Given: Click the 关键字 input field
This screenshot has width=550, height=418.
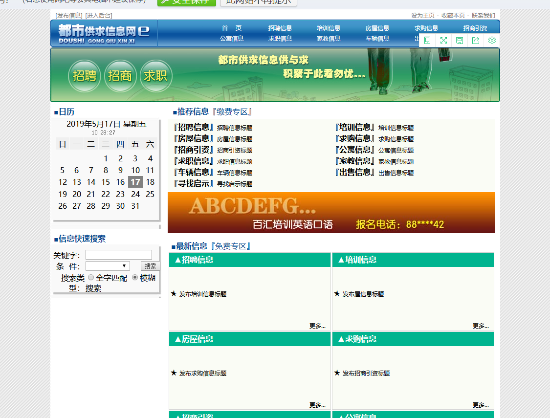Looking at the screenshot, I should [x=119, y=255].
